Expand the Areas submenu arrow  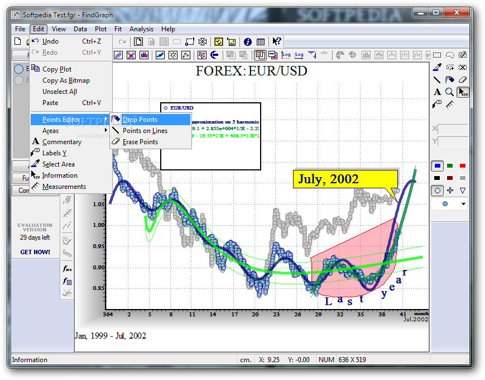(106, 130)
